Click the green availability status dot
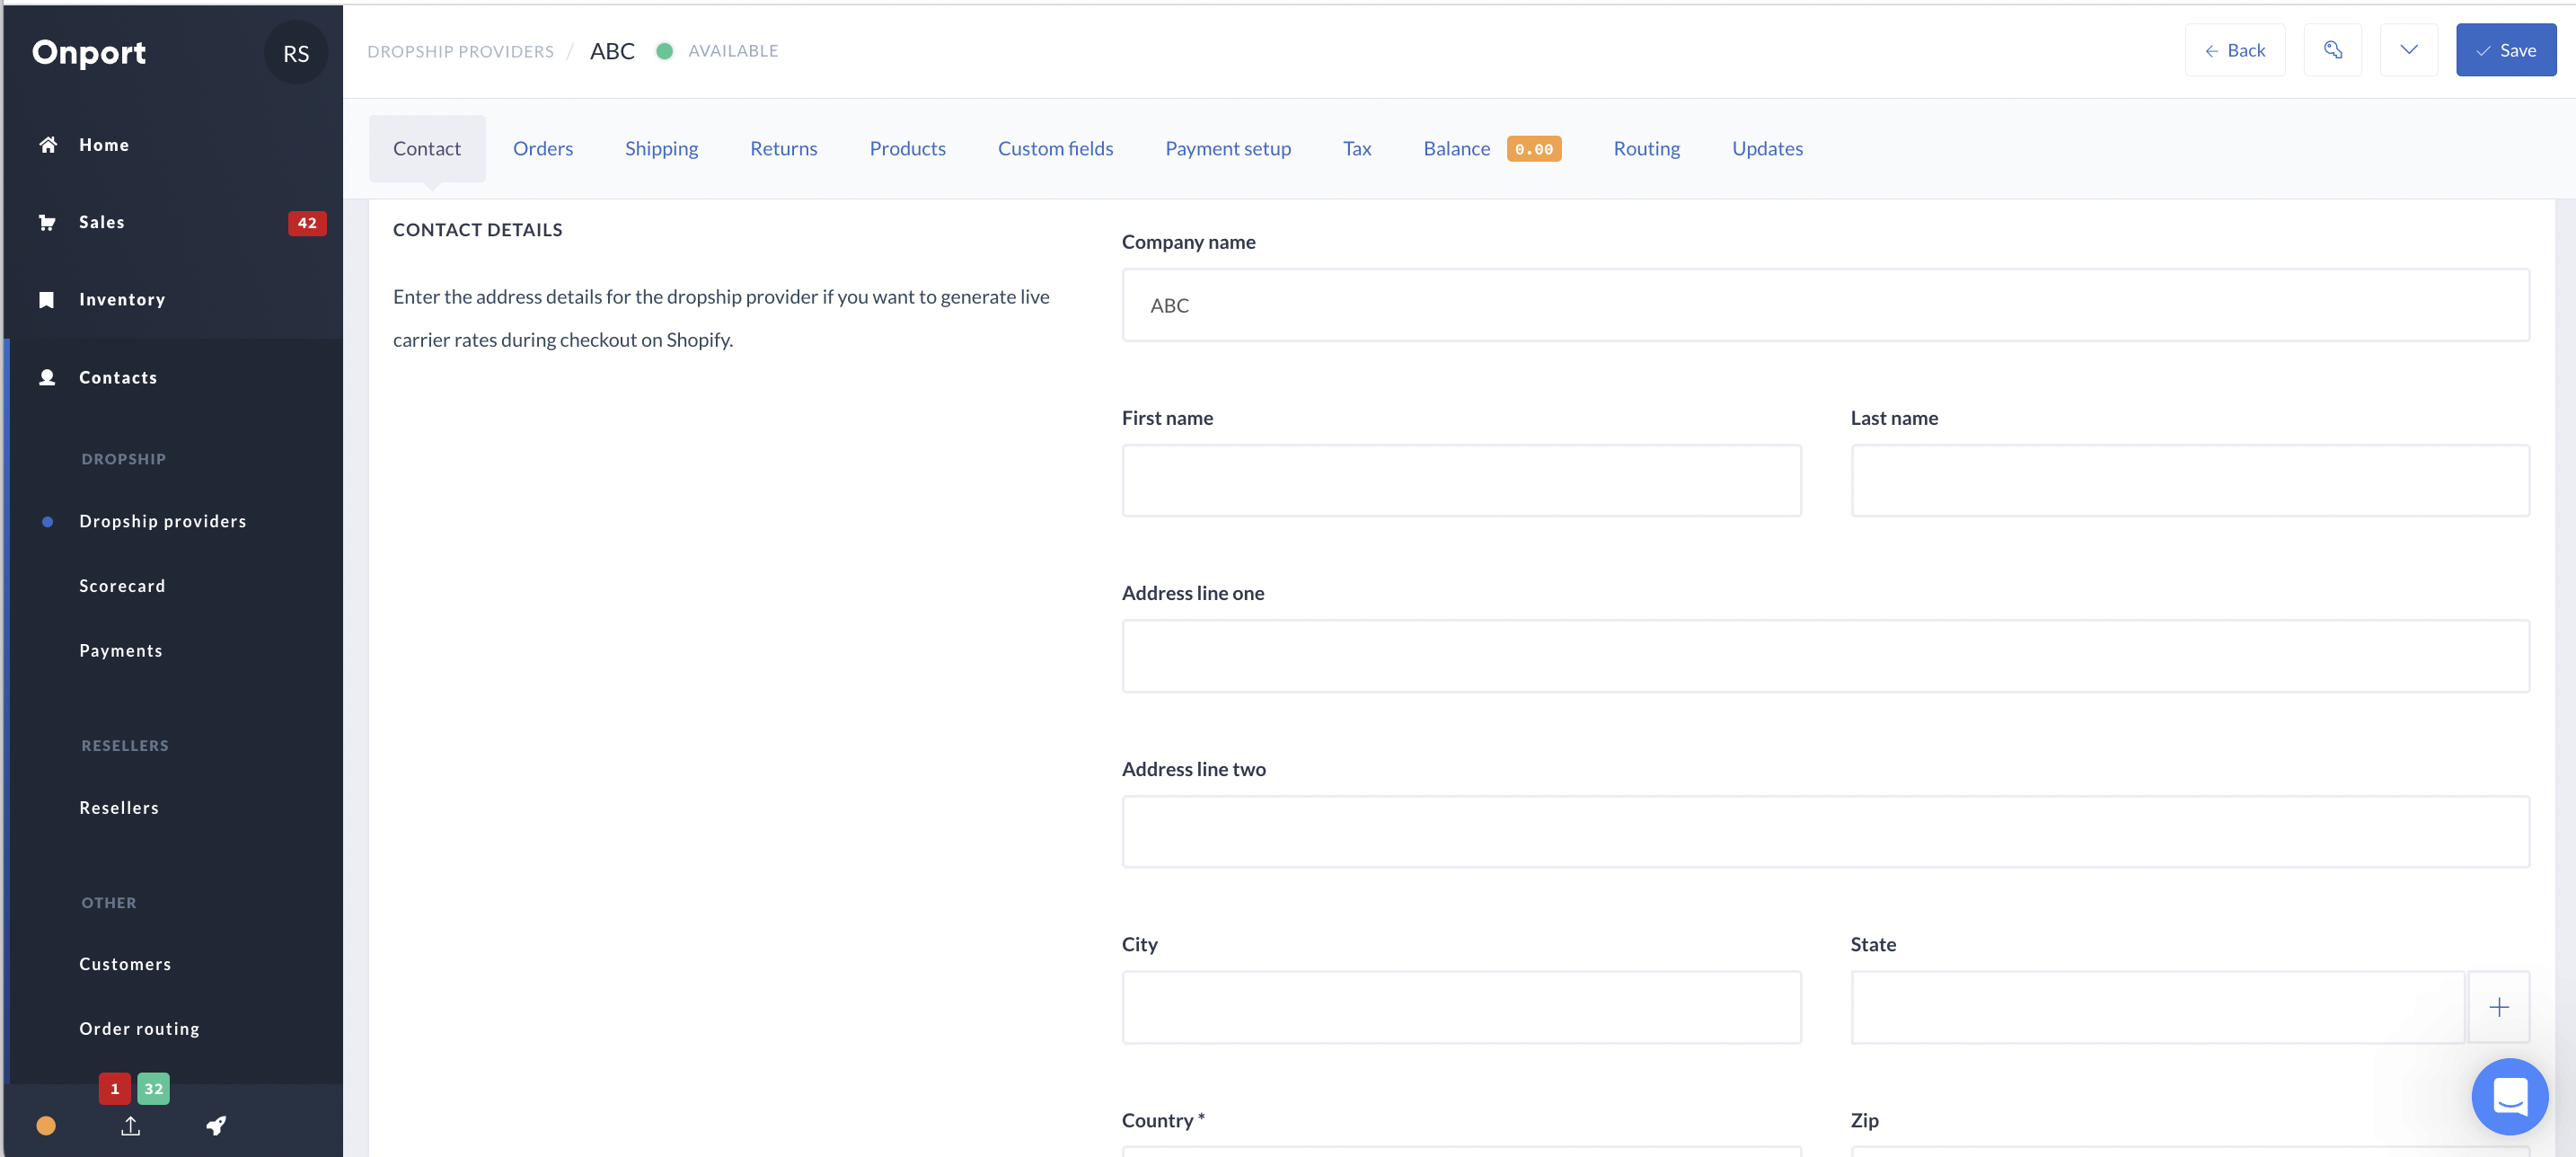Image resolution: width=2576 pixels, height=1157 pixels. click(664, 51)
